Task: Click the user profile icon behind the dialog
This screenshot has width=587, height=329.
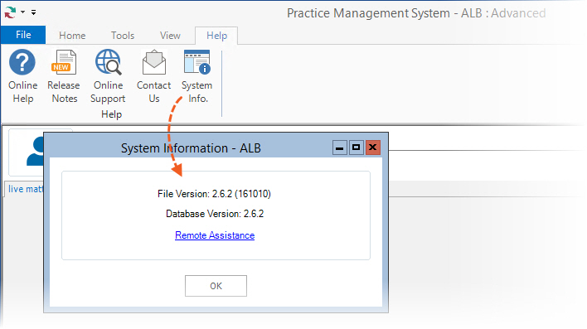Action: [x=35, y=152]
